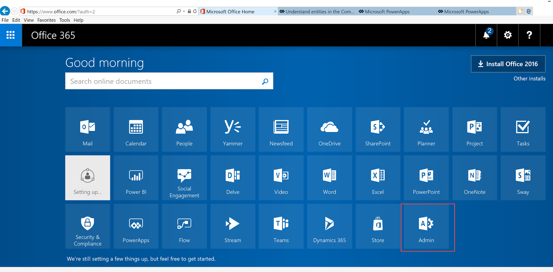
Task: Open a new browser tab
Action: 520,11
